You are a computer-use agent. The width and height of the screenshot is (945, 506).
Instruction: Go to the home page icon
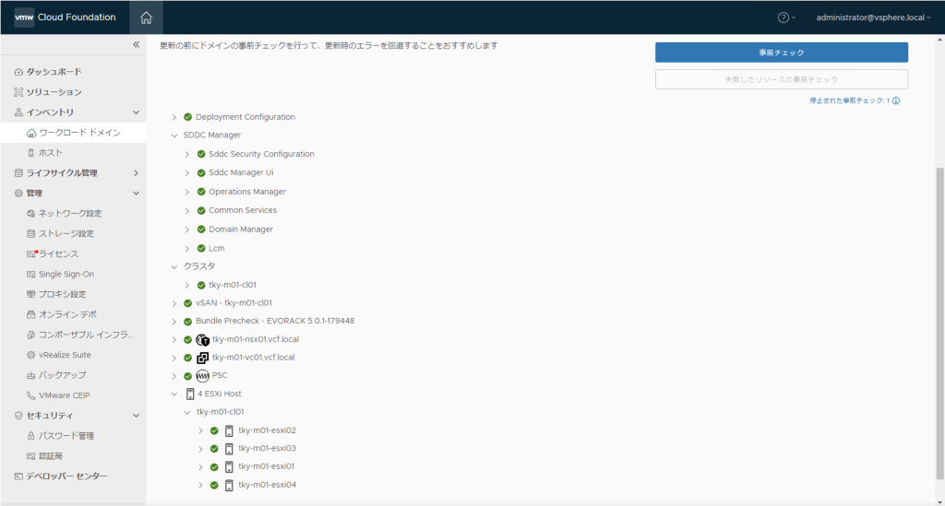click(146, 18)
